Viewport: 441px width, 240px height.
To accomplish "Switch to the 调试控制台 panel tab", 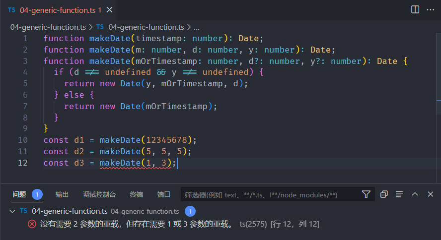I will point(99,194).
